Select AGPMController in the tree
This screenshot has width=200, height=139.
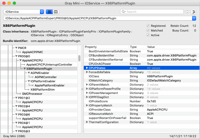coord(46,77)
